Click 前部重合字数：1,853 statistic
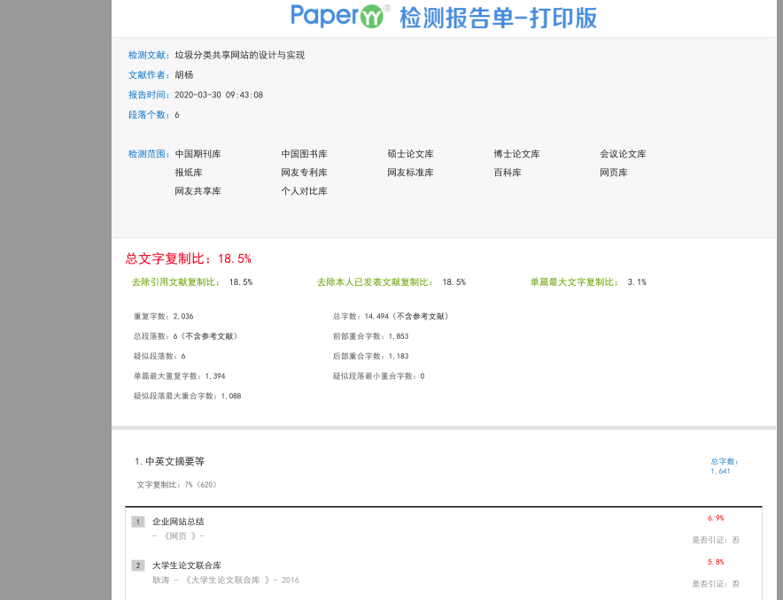783x600 pixels. point(370,336)
